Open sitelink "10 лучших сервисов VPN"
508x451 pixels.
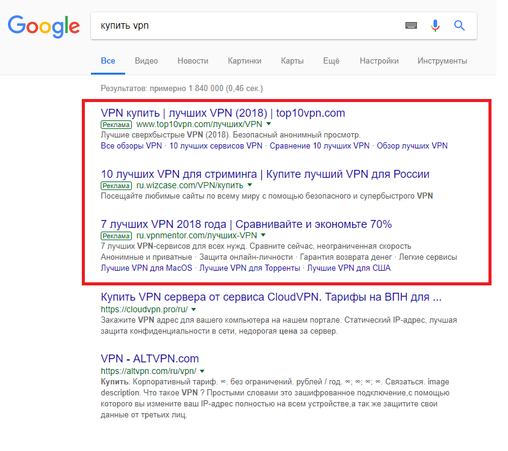click(x=216, y=146)
